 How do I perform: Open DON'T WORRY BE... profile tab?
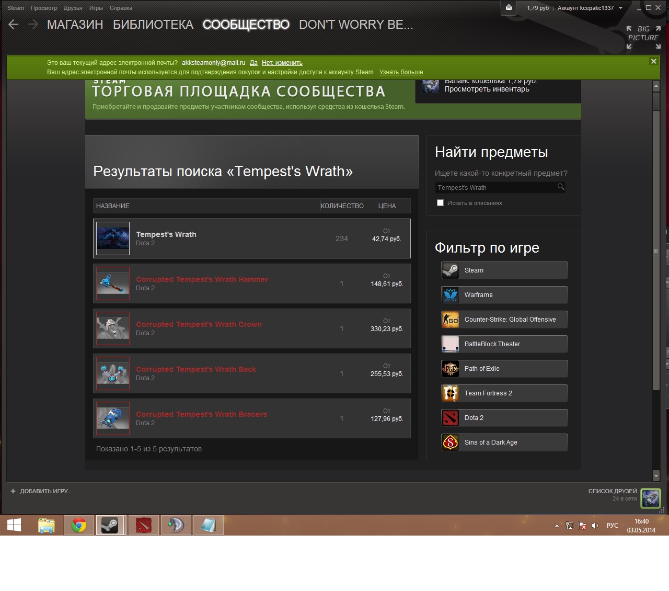[356, 25]
